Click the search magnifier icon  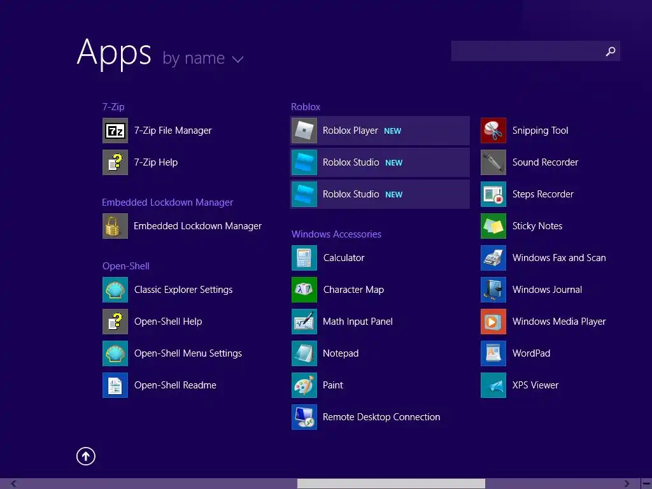click(611, 51)
